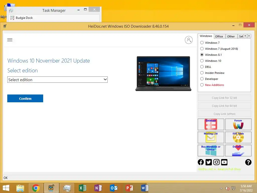Select the DELL radio button
257x193 pixels.
pyautogui.click(x=202, y=67)
